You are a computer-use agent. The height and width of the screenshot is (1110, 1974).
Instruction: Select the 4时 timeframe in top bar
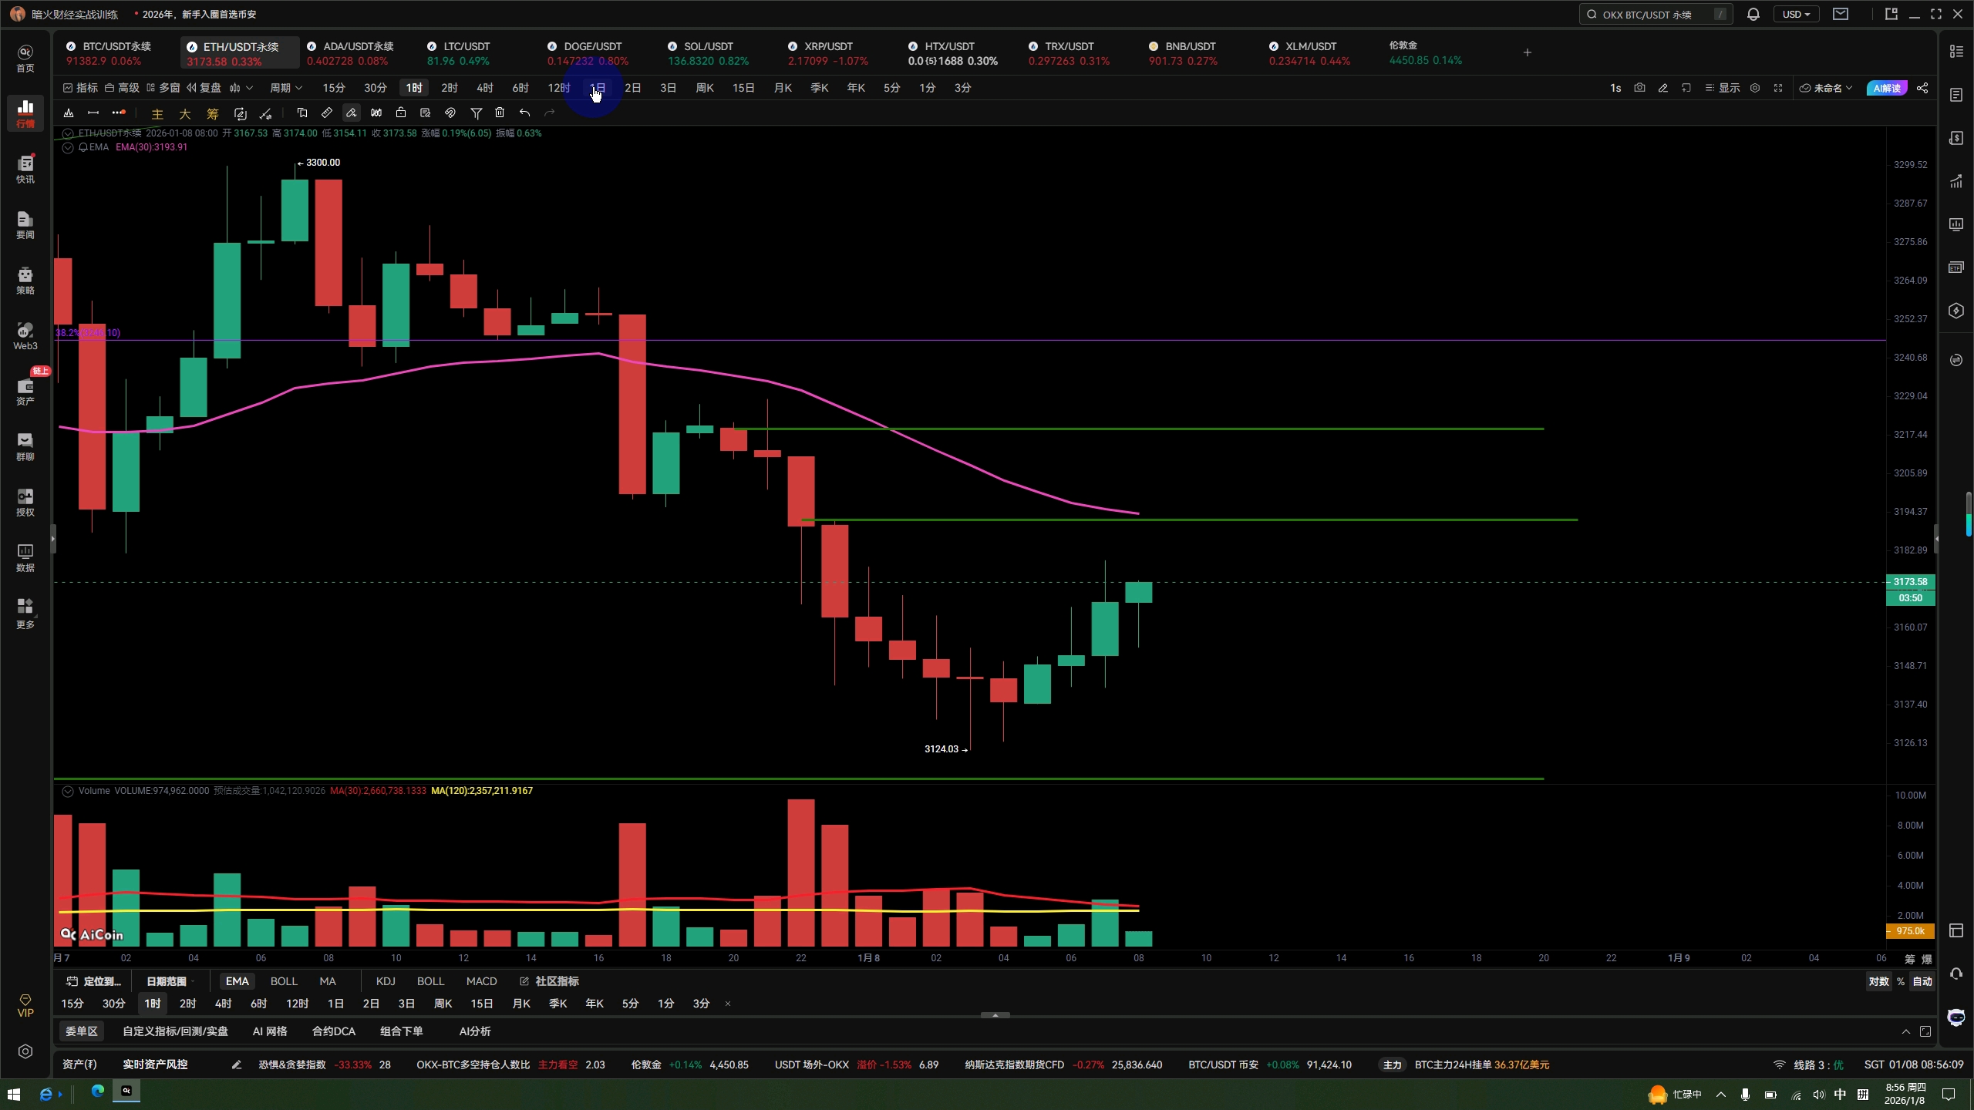pyautogui.click(x=484, y=88)
